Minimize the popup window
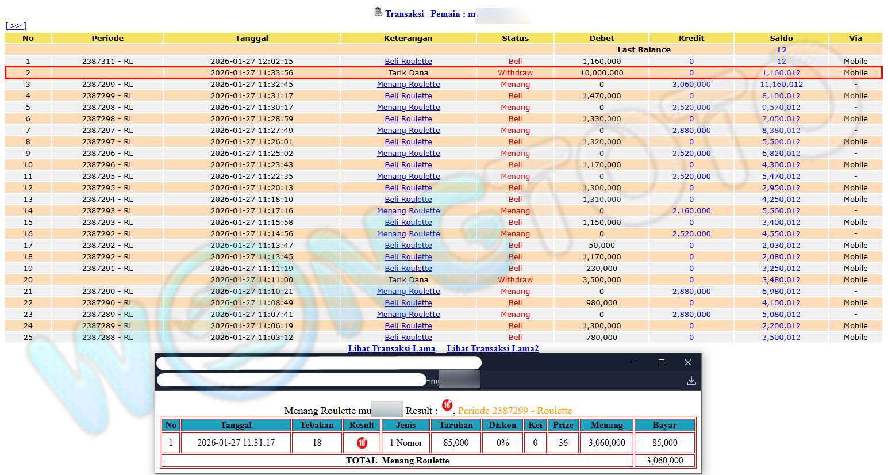888x475 pixels. click(635, 362)
